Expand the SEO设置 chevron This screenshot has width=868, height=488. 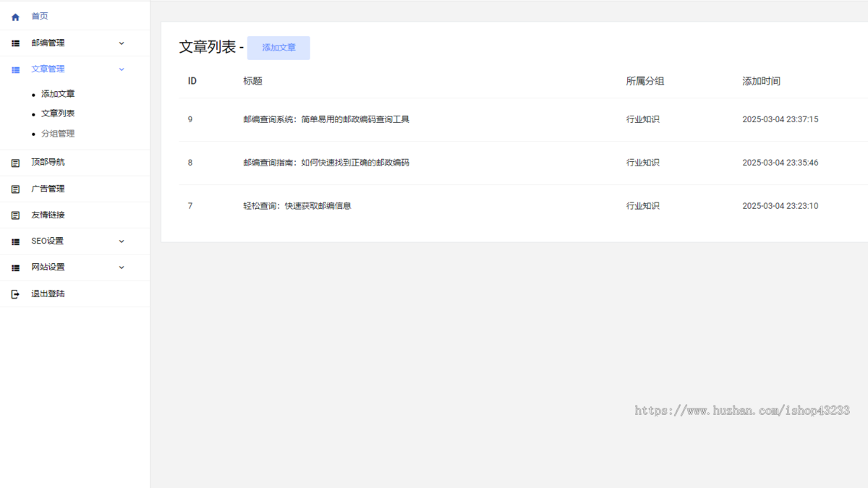pos(122,241)
